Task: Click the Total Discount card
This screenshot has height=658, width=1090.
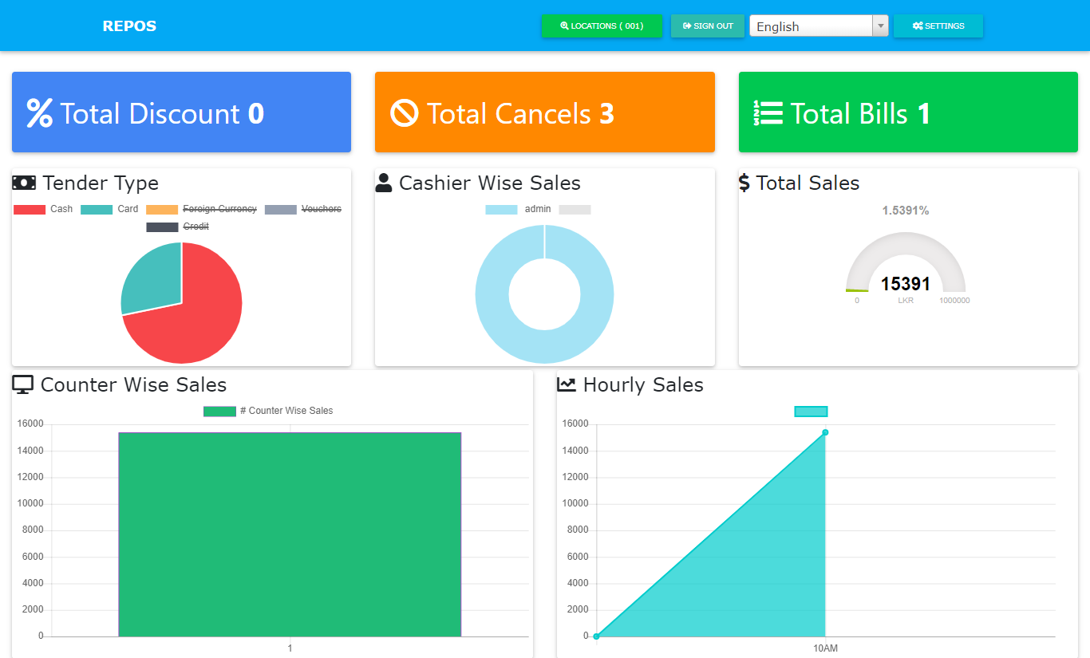Action: 181,112
